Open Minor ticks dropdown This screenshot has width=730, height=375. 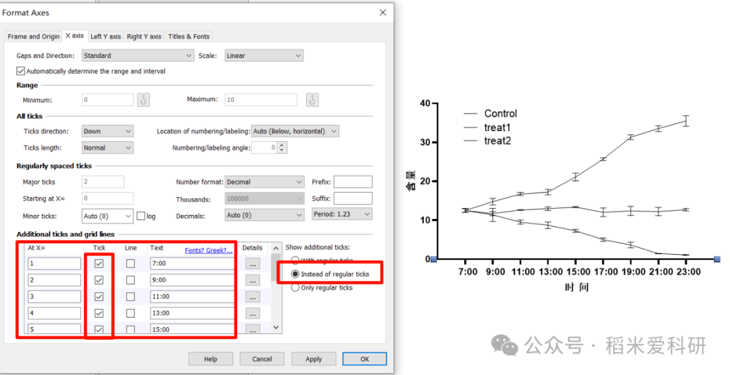(107, 216)
